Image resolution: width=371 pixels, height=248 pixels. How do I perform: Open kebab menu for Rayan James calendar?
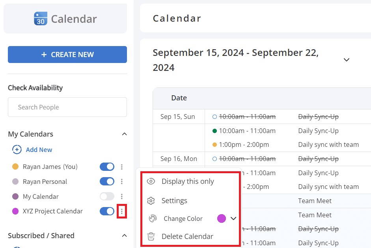(121, 167)
